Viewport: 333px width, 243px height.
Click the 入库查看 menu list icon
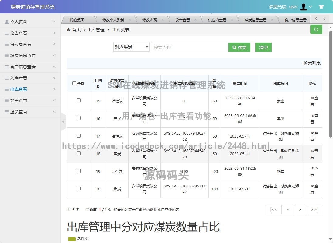tap(7, 78)
